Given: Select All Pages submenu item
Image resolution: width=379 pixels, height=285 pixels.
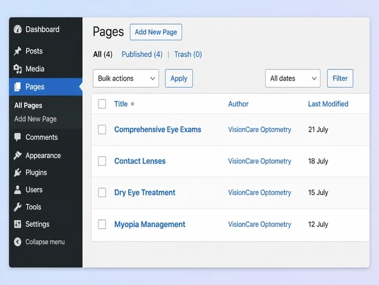Looking at the screenshot, I should pyautogui.click(x=28, y=105).
